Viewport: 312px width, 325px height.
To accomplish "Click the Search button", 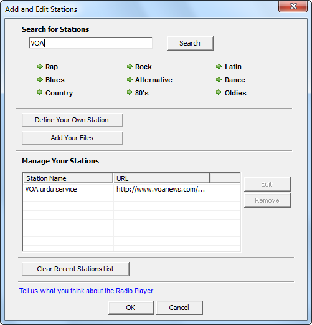I will pos(190,43).
